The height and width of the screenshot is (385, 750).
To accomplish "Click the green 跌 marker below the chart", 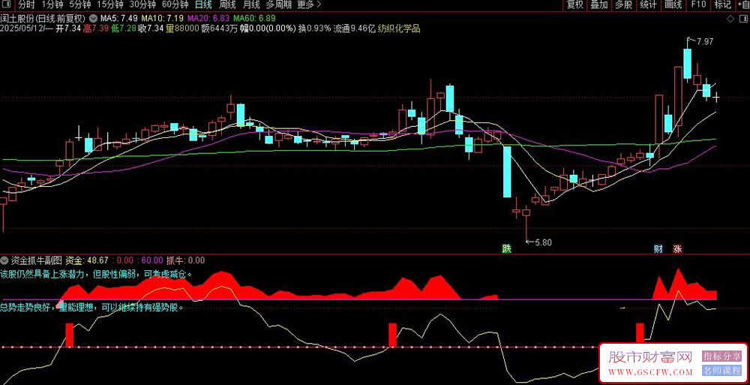I will tap(506, 248).
